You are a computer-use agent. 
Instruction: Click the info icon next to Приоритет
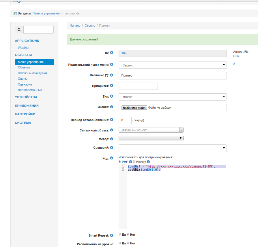pyautogui.click(x=112, y=86)
